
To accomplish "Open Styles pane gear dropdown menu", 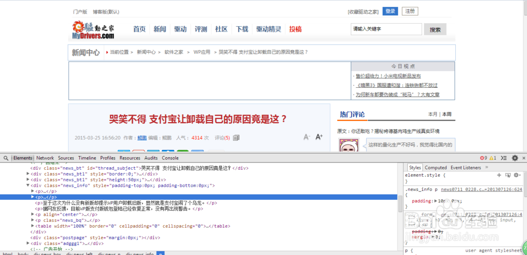I will tap(517, 175).
